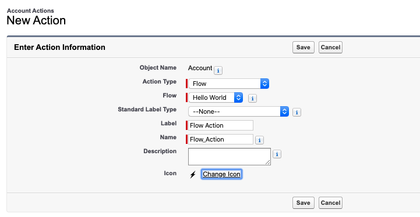Click the lightning bolt action icon
This screenshot has width=420, height=217.
[x=193, y=175]
